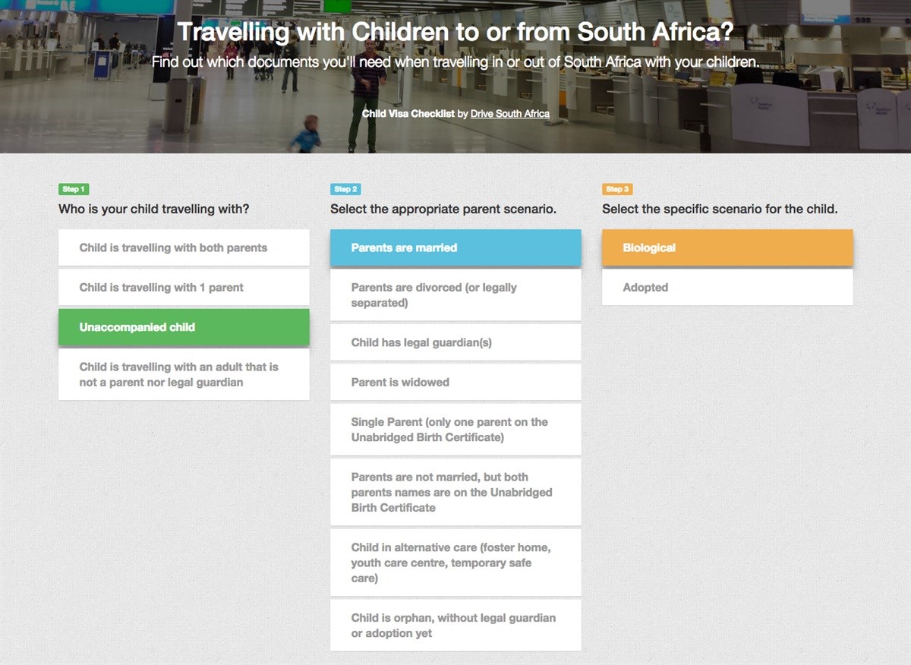Select parents not married but both on certificate
Viewport: 911px width, 665px height.
tap(455, 492)
